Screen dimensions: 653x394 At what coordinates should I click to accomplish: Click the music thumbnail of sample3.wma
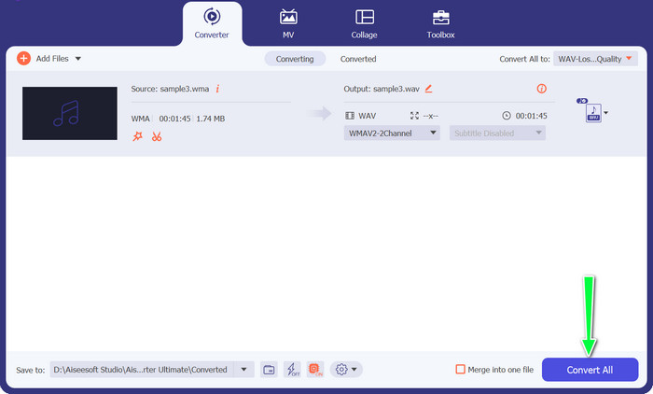click(70, 113)
